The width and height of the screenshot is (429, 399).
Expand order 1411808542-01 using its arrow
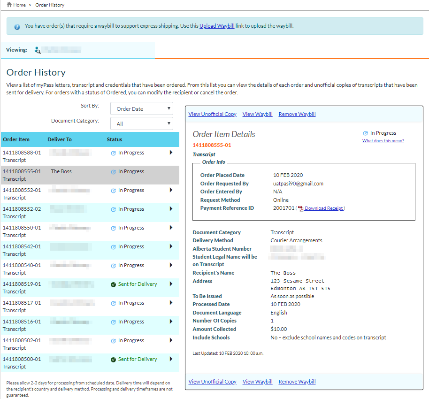pos(171,246)
